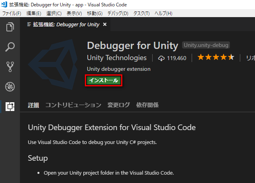Click the Unity debugger extension description

point(119,69)
